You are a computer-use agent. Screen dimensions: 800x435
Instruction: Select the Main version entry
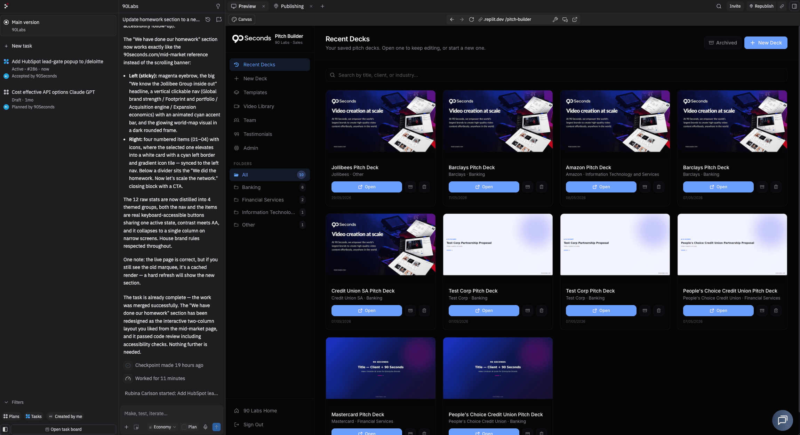click(58, 26)
